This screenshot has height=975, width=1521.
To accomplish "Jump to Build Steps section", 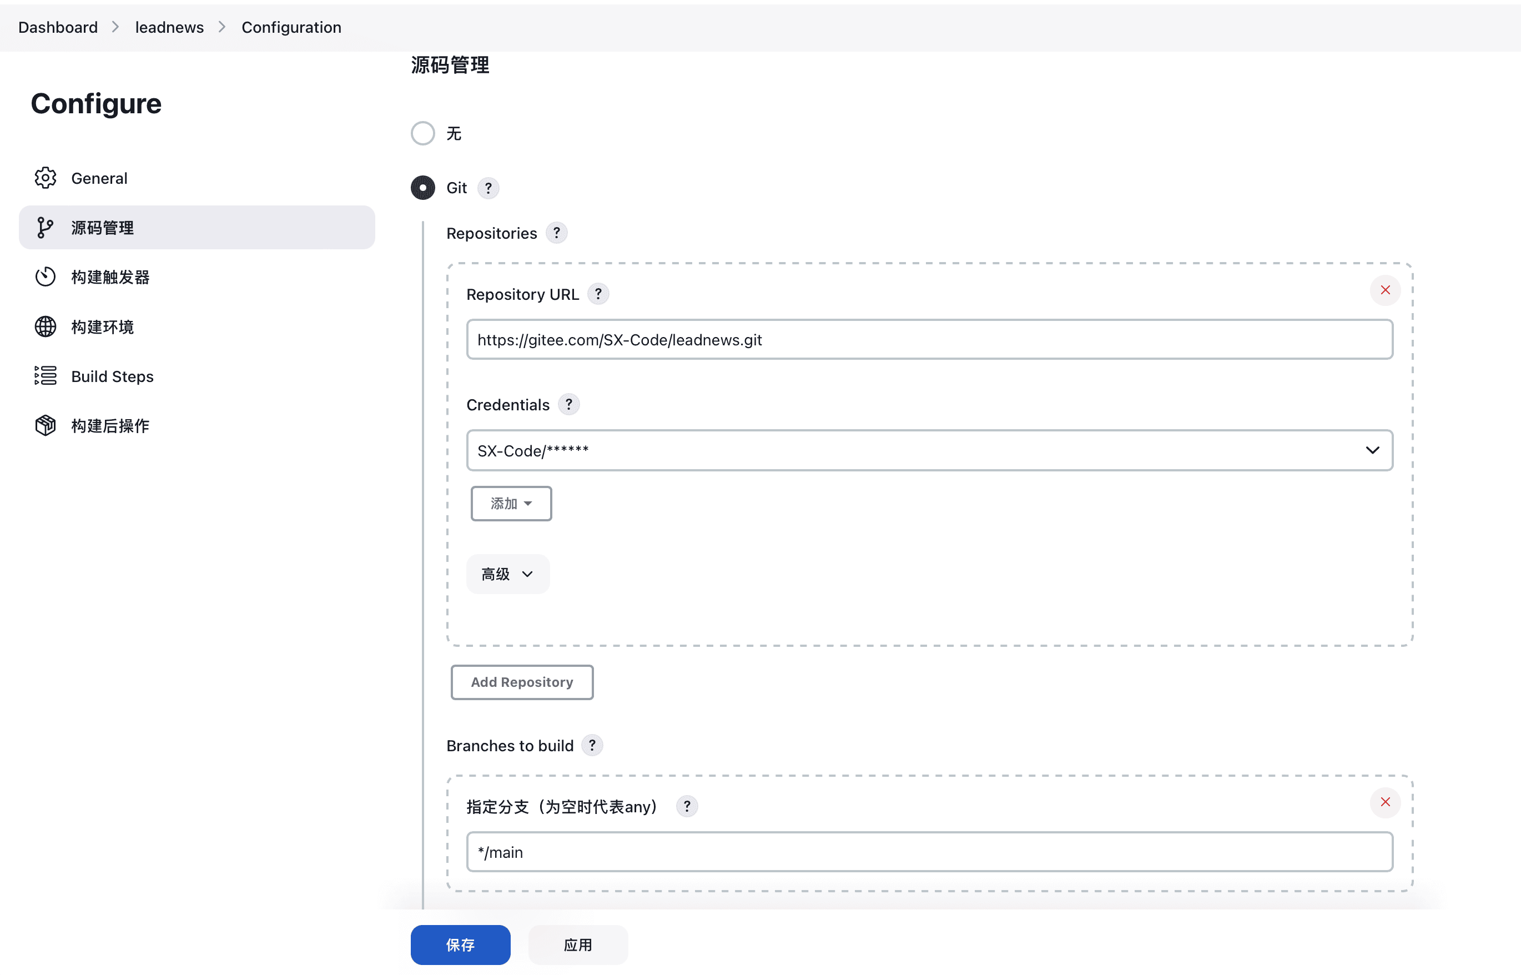I will [x=112, y=376].
